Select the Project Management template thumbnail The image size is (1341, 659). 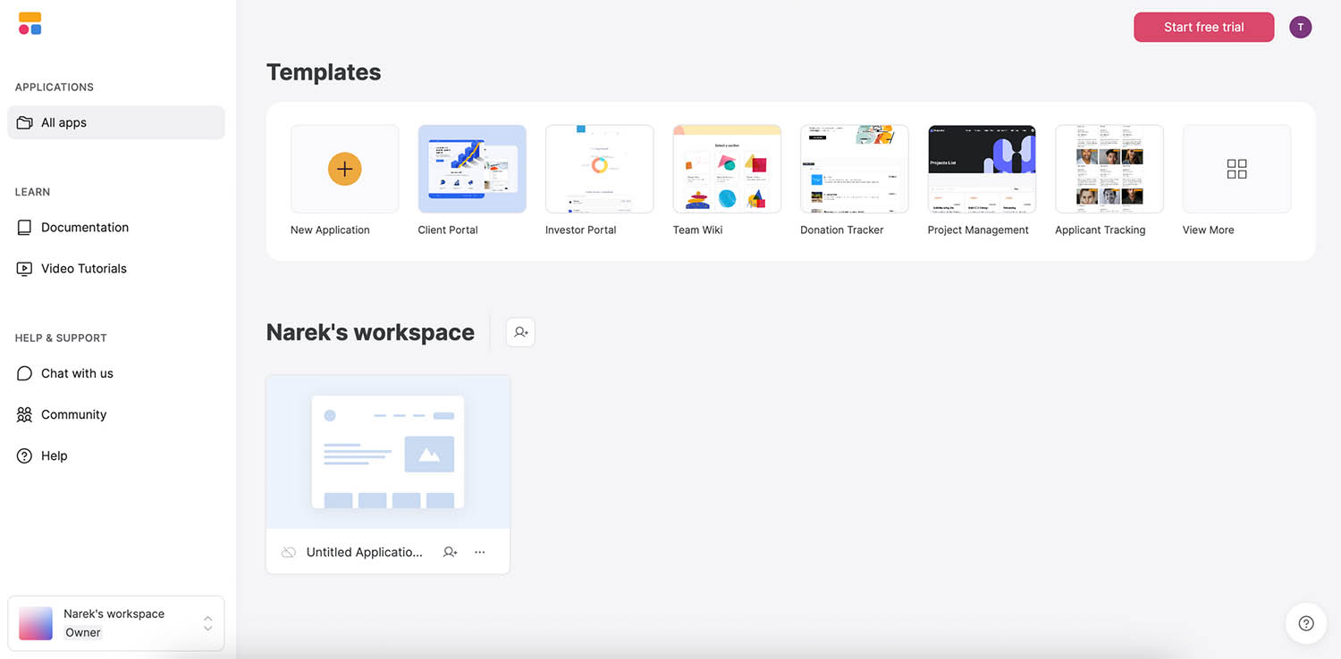[x=982, y=169]
